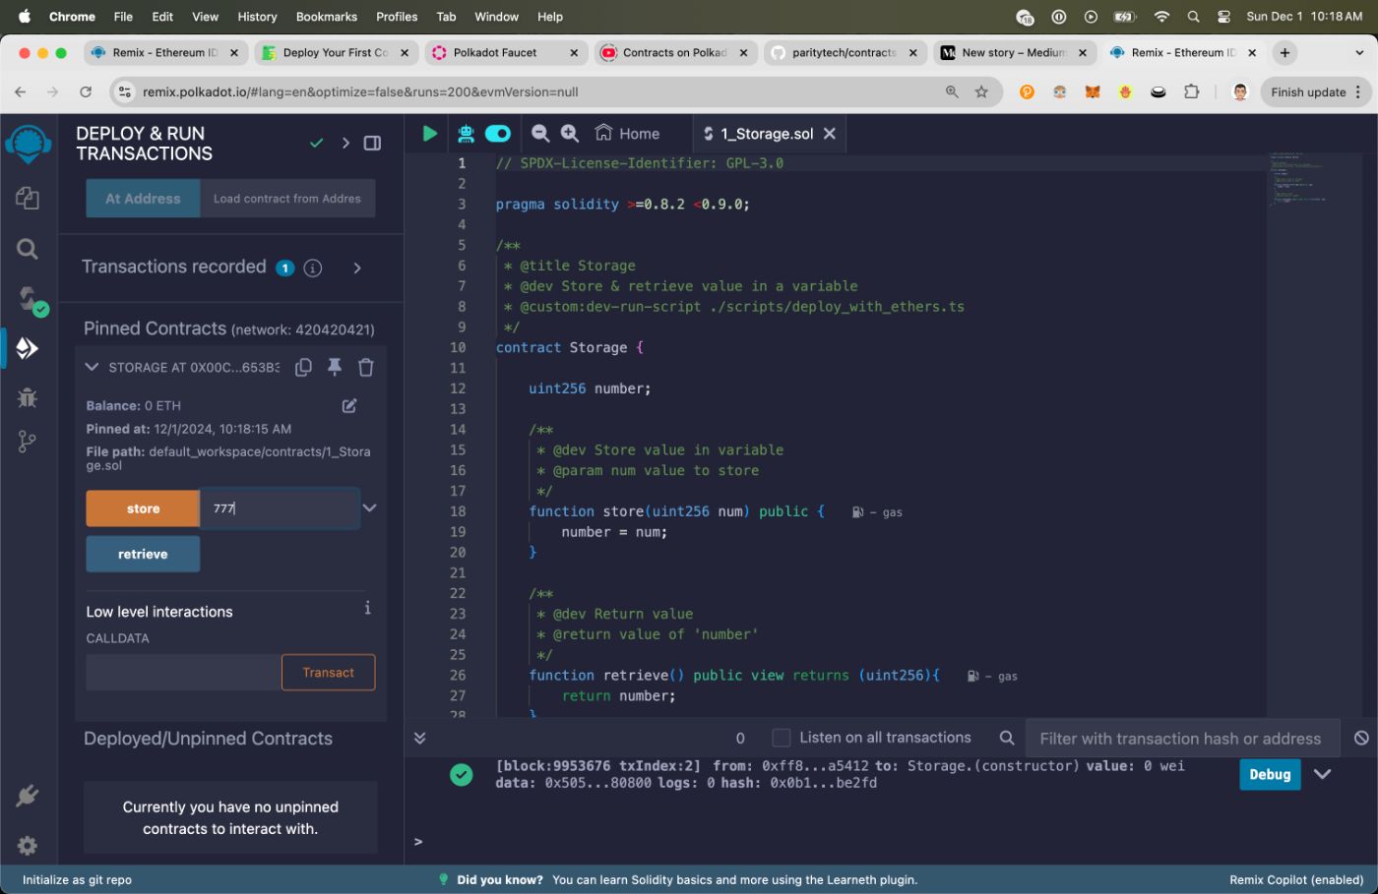This screenshot has height=894, width=1378.
Task: Run script with green play icon
Action: tap(430, 134)
